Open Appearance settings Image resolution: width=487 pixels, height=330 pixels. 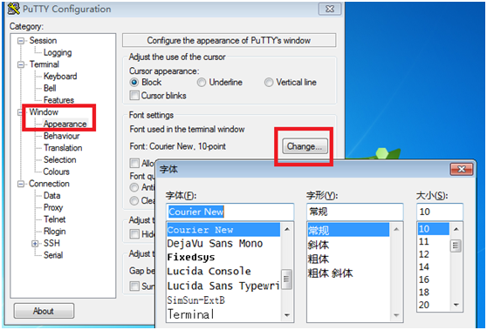click(65, 124)
